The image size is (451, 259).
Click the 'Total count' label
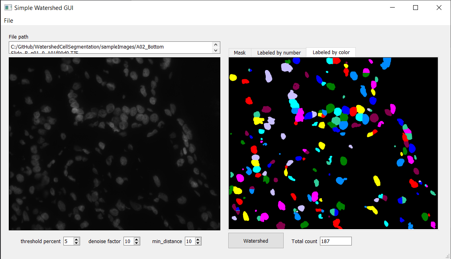304,241
